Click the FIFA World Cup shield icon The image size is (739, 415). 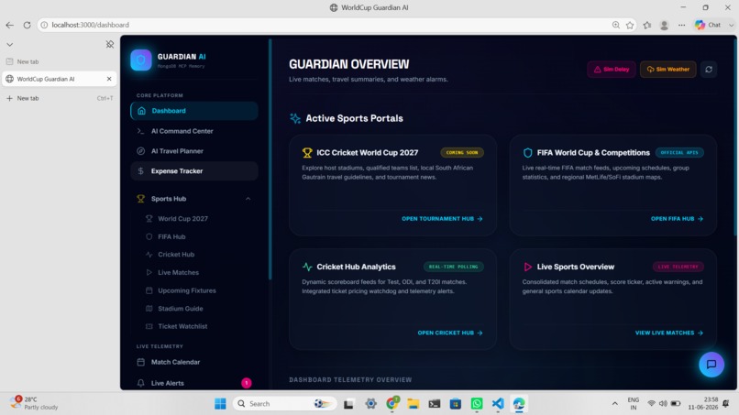pyautogui.click(x=527, y=153)
